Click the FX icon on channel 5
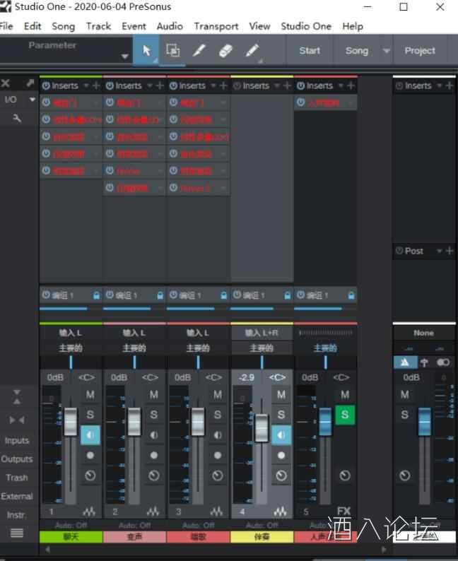This screenshot has width=458, height=561. [343, 511]
